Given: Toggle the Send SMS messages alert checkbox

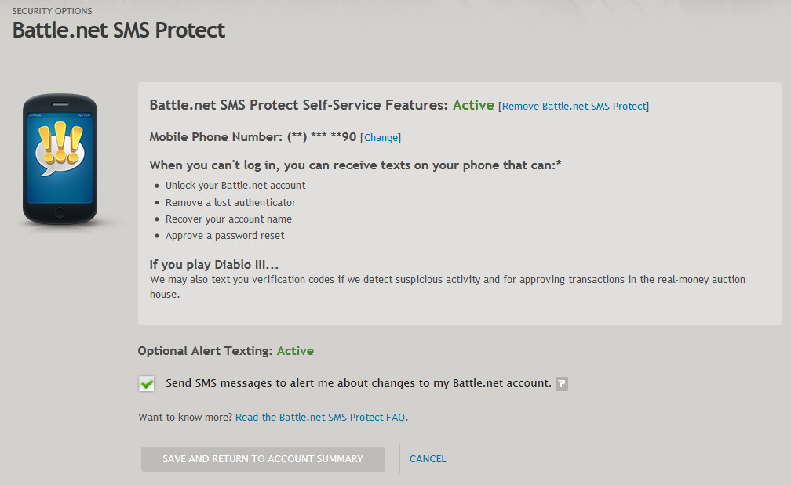Looking at the screenshot, I should [x=147, y=384].
